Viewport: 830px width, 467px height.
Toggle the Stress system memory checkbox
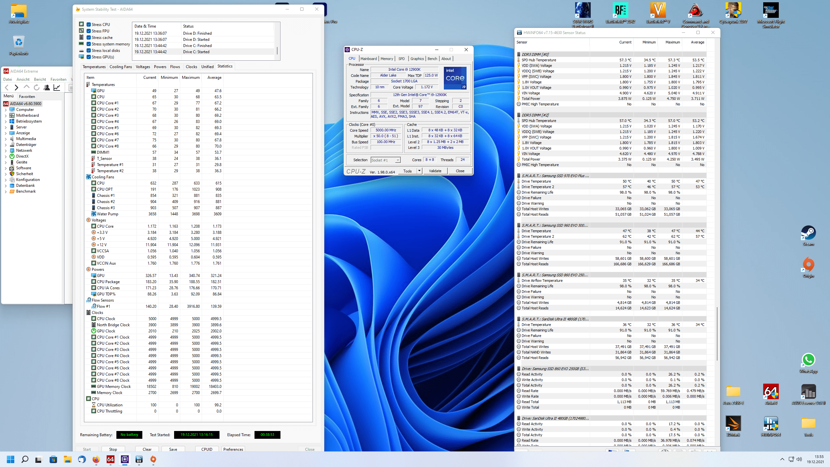pyautogui.click(x=89, y=44)
